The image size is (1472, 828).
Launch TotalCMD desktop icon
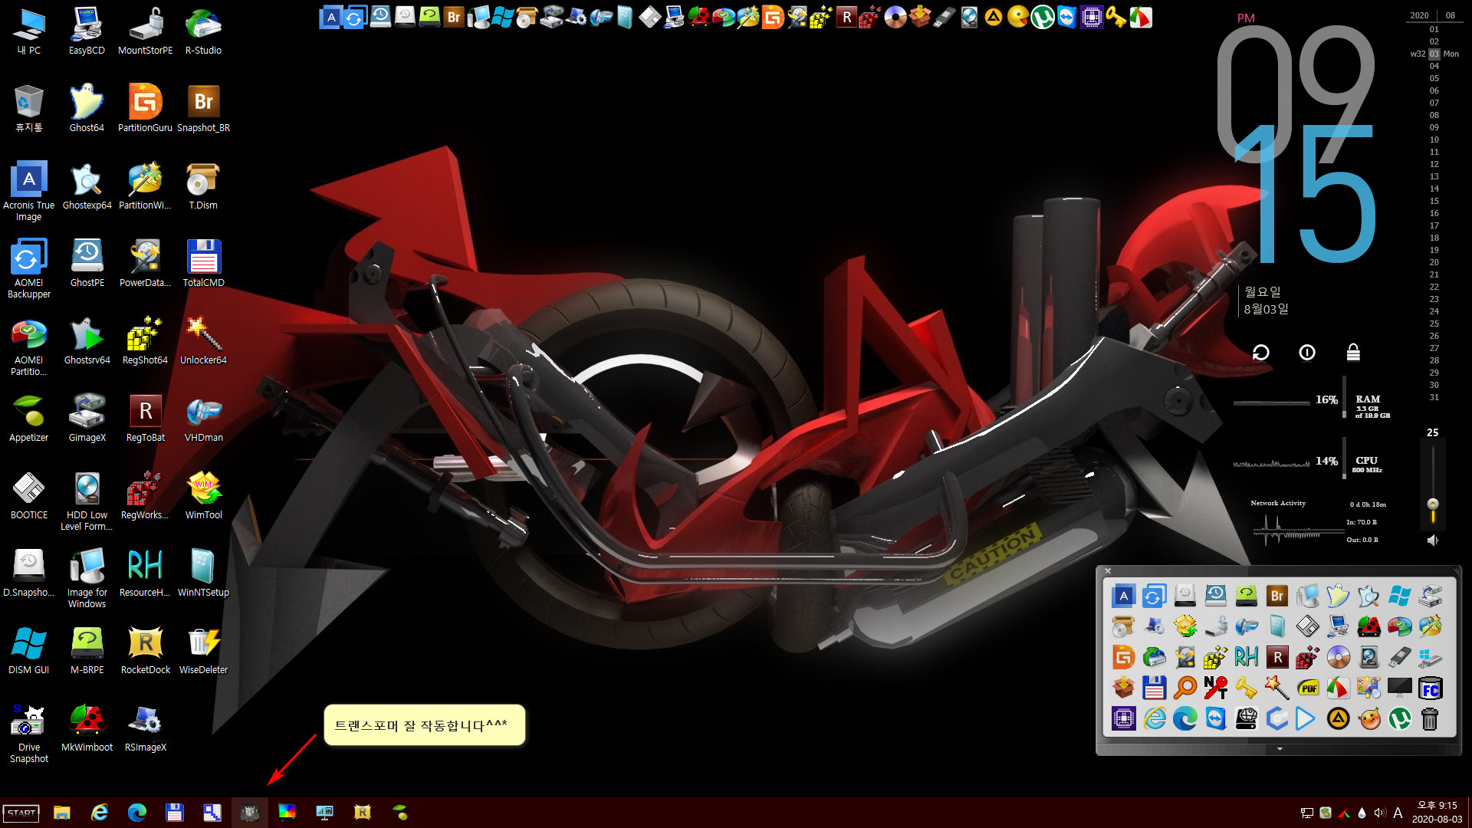(x=203, y=264)
